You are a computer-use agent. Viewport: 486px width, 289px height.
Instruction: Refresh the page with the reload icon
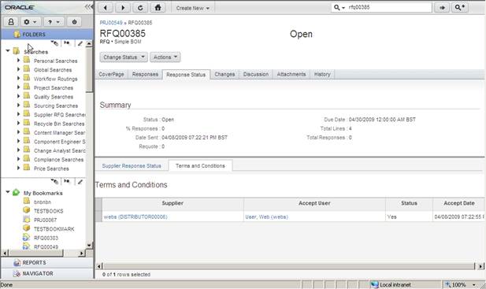(140, 8)
